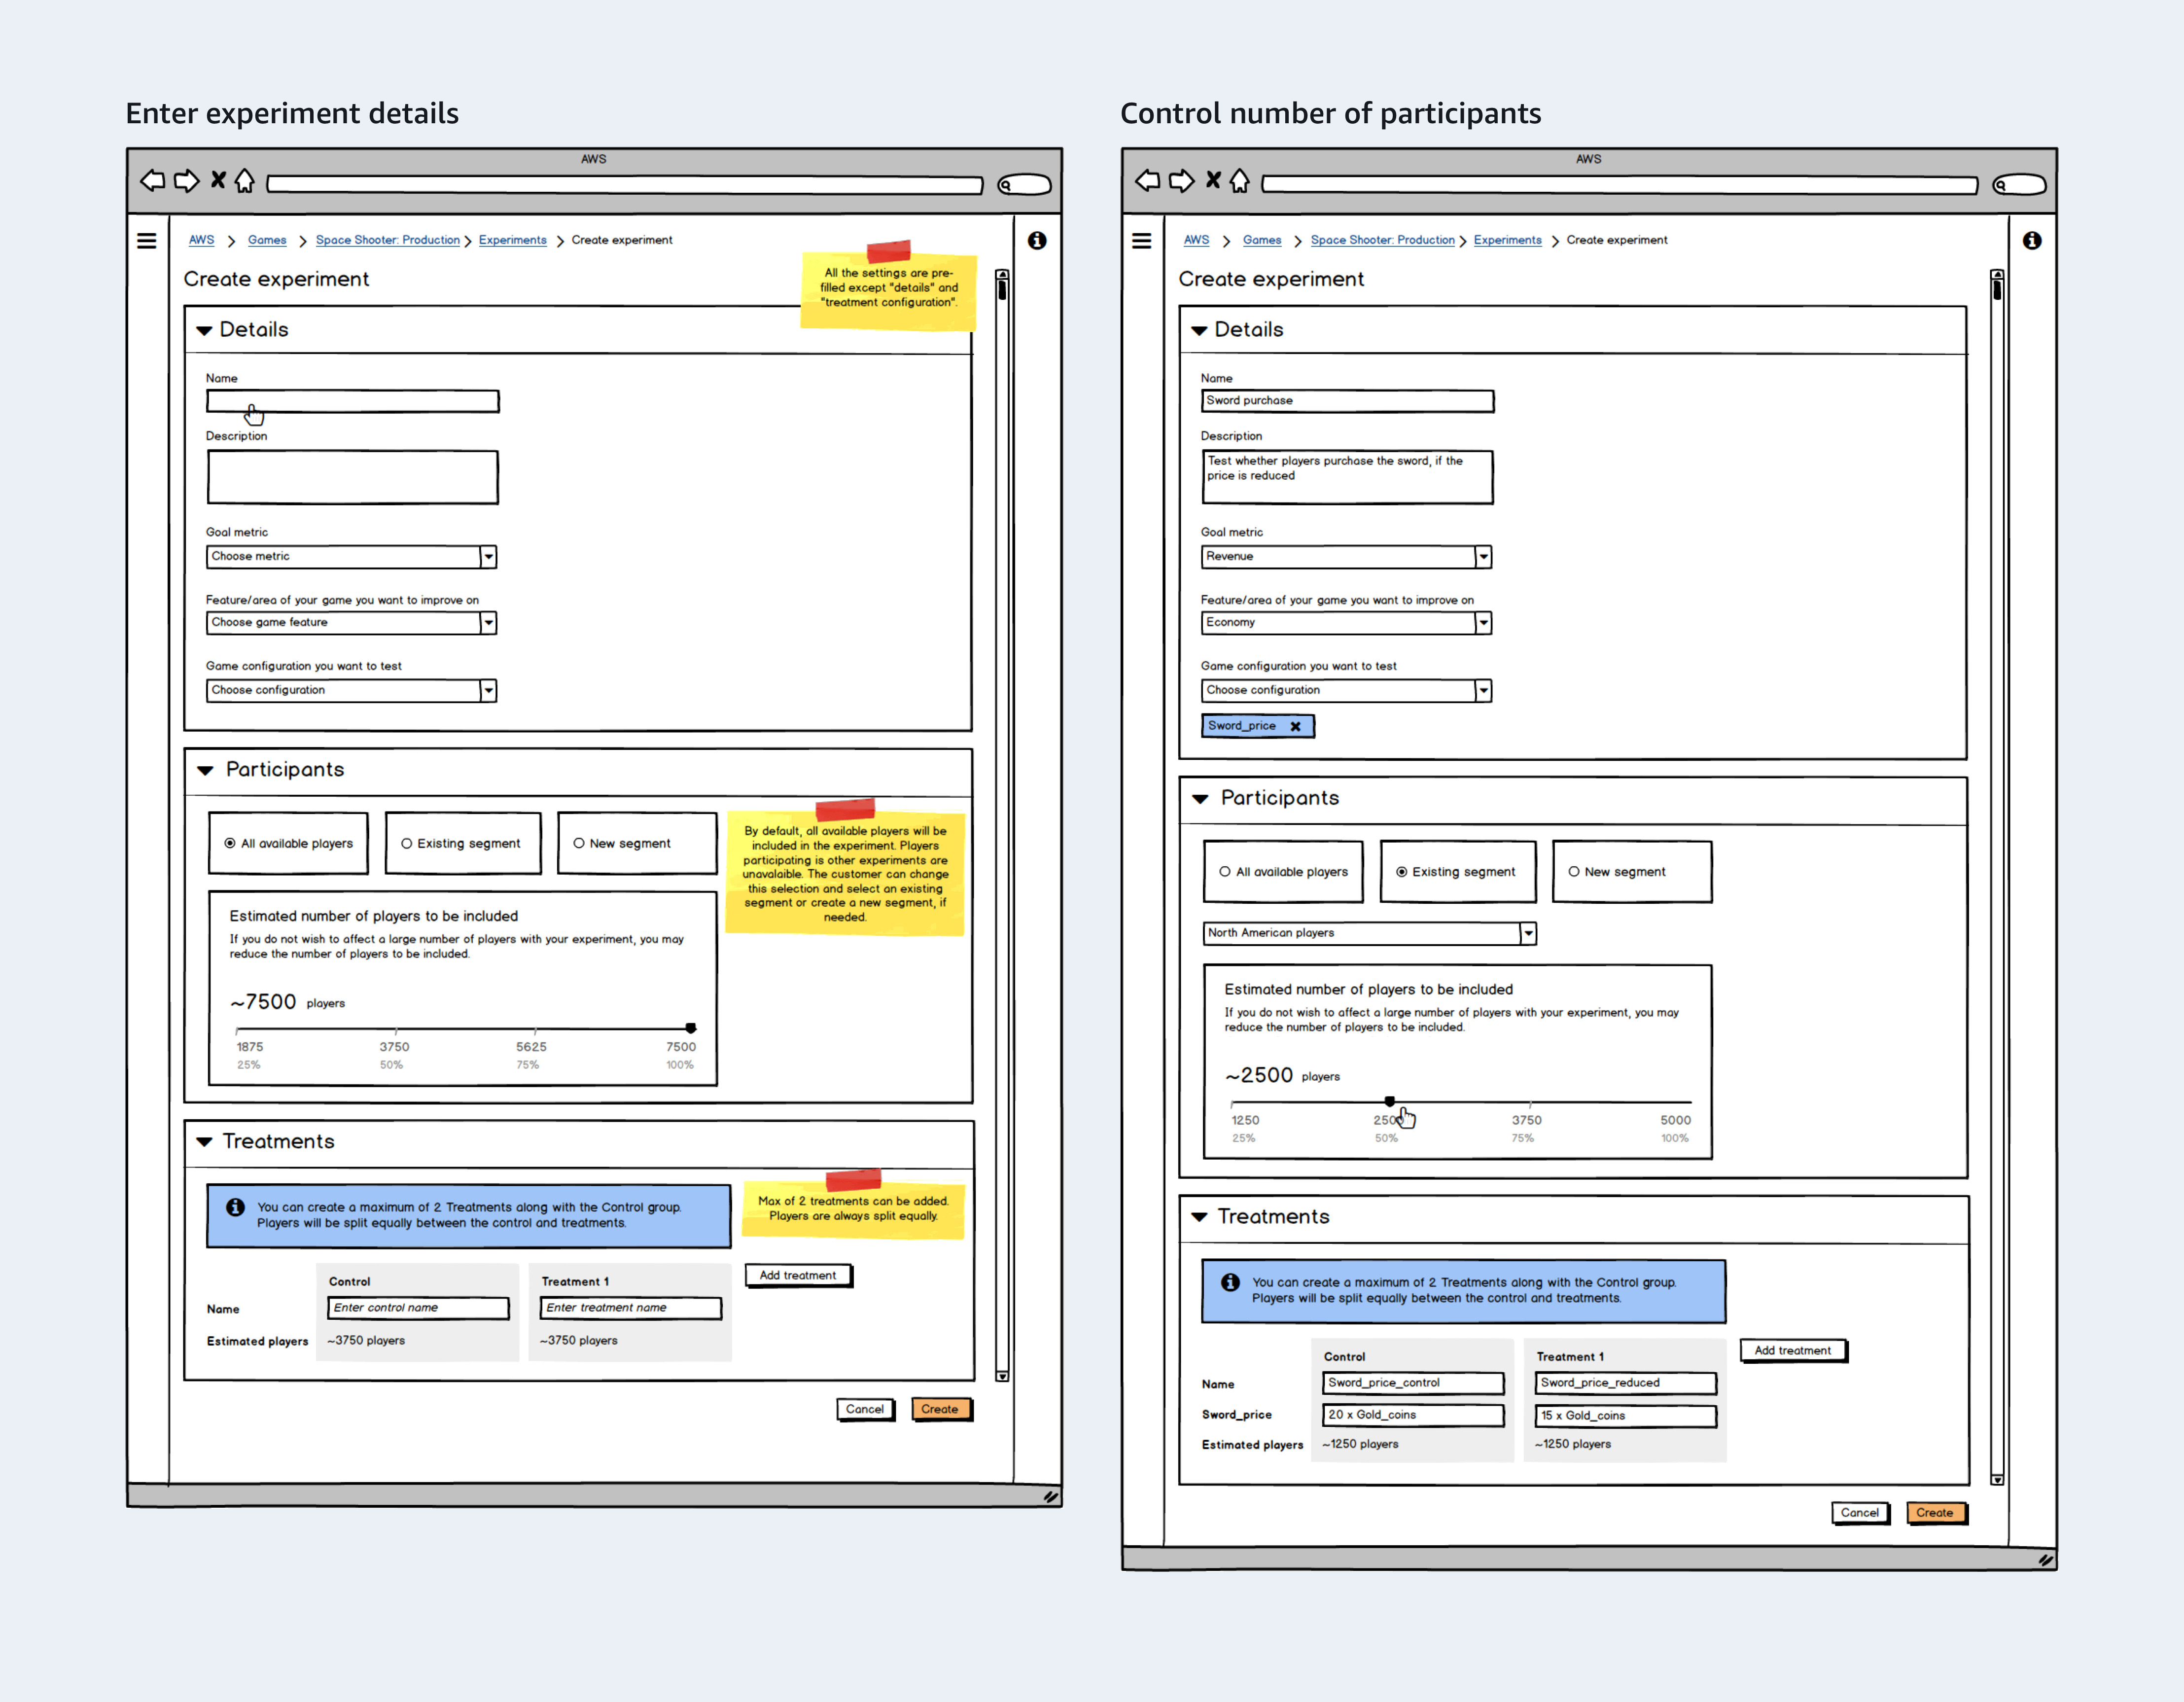This screenshot has height=1702, width=2184.
Task: Click the 15 x Gold_coins field
Action: [1626, 1416]
